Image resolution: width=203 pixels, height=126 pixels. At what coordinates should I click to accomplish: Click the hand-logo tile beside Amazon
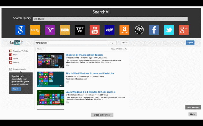coord(139,30)
